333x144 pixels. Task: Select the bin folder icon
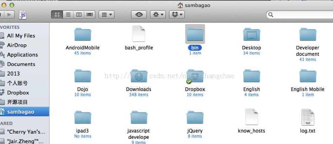(x=195, y=34)
